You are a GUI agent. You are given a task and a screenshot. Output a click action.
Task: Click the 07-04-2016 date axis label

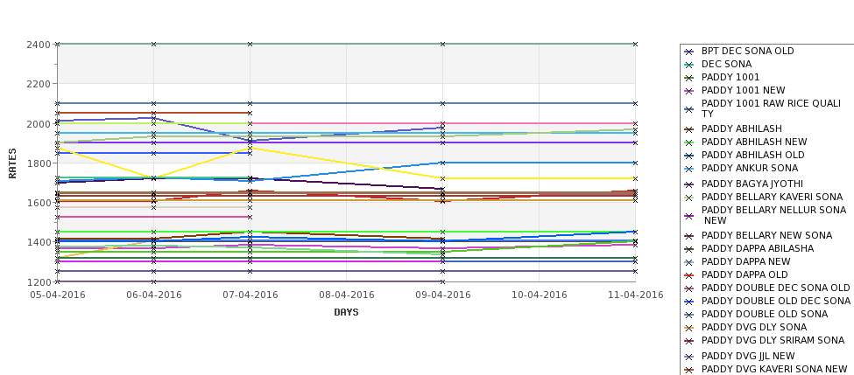250,295
